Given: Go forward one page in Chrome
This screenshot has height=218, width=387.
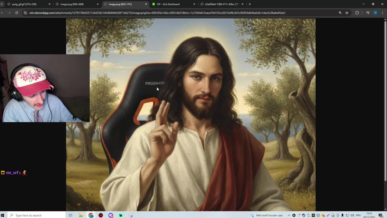Looking at the screenshot, I should [x=9, y=13].
